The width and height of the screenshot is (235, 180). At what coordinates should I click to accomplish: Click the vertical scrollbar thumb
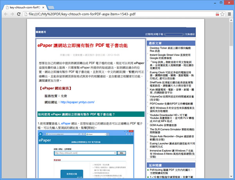click(231, 34)
